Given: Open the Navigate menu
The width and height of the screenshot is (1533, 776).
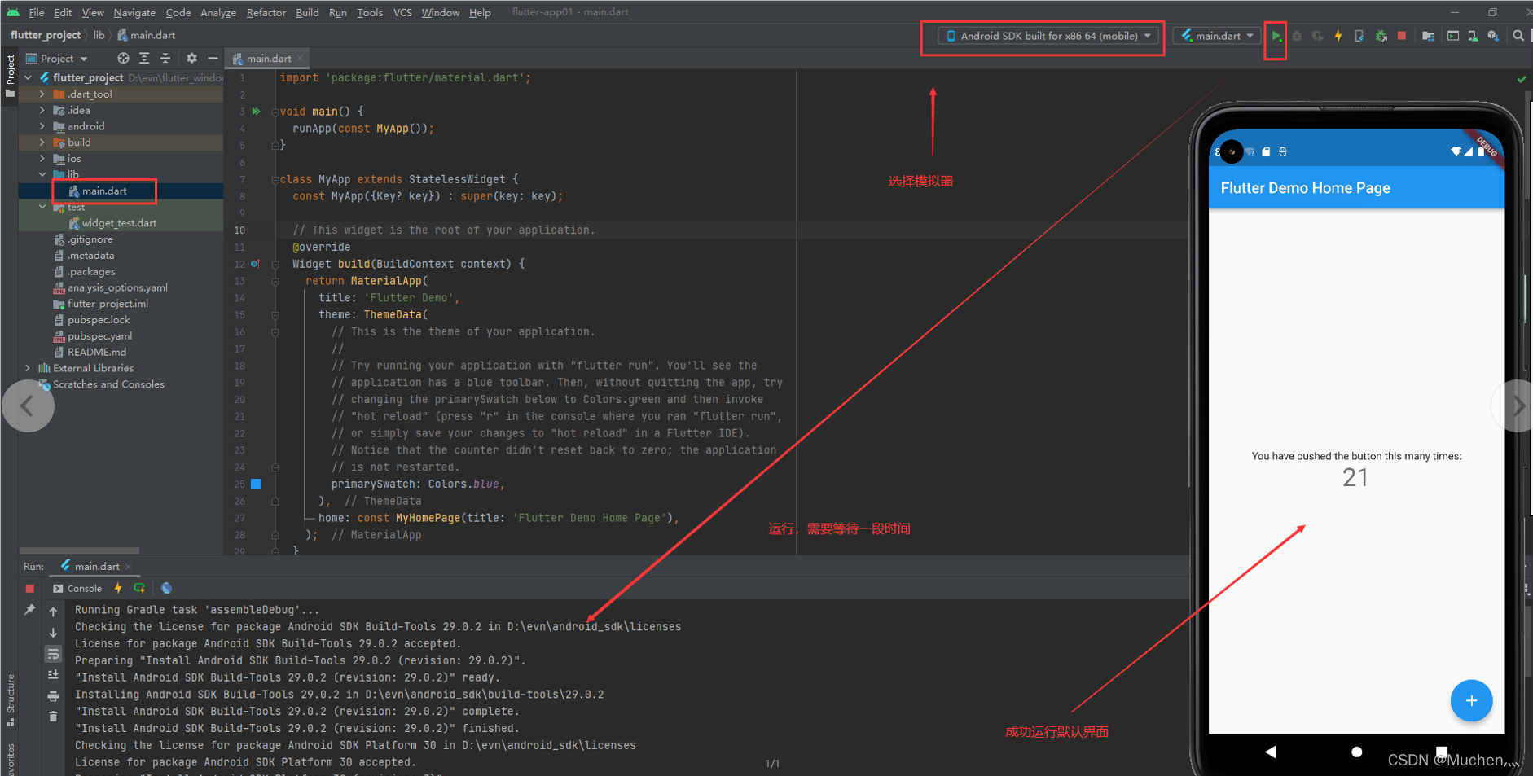Looking at the screenshot, I should pyautogui.click(x=134, y=12).
